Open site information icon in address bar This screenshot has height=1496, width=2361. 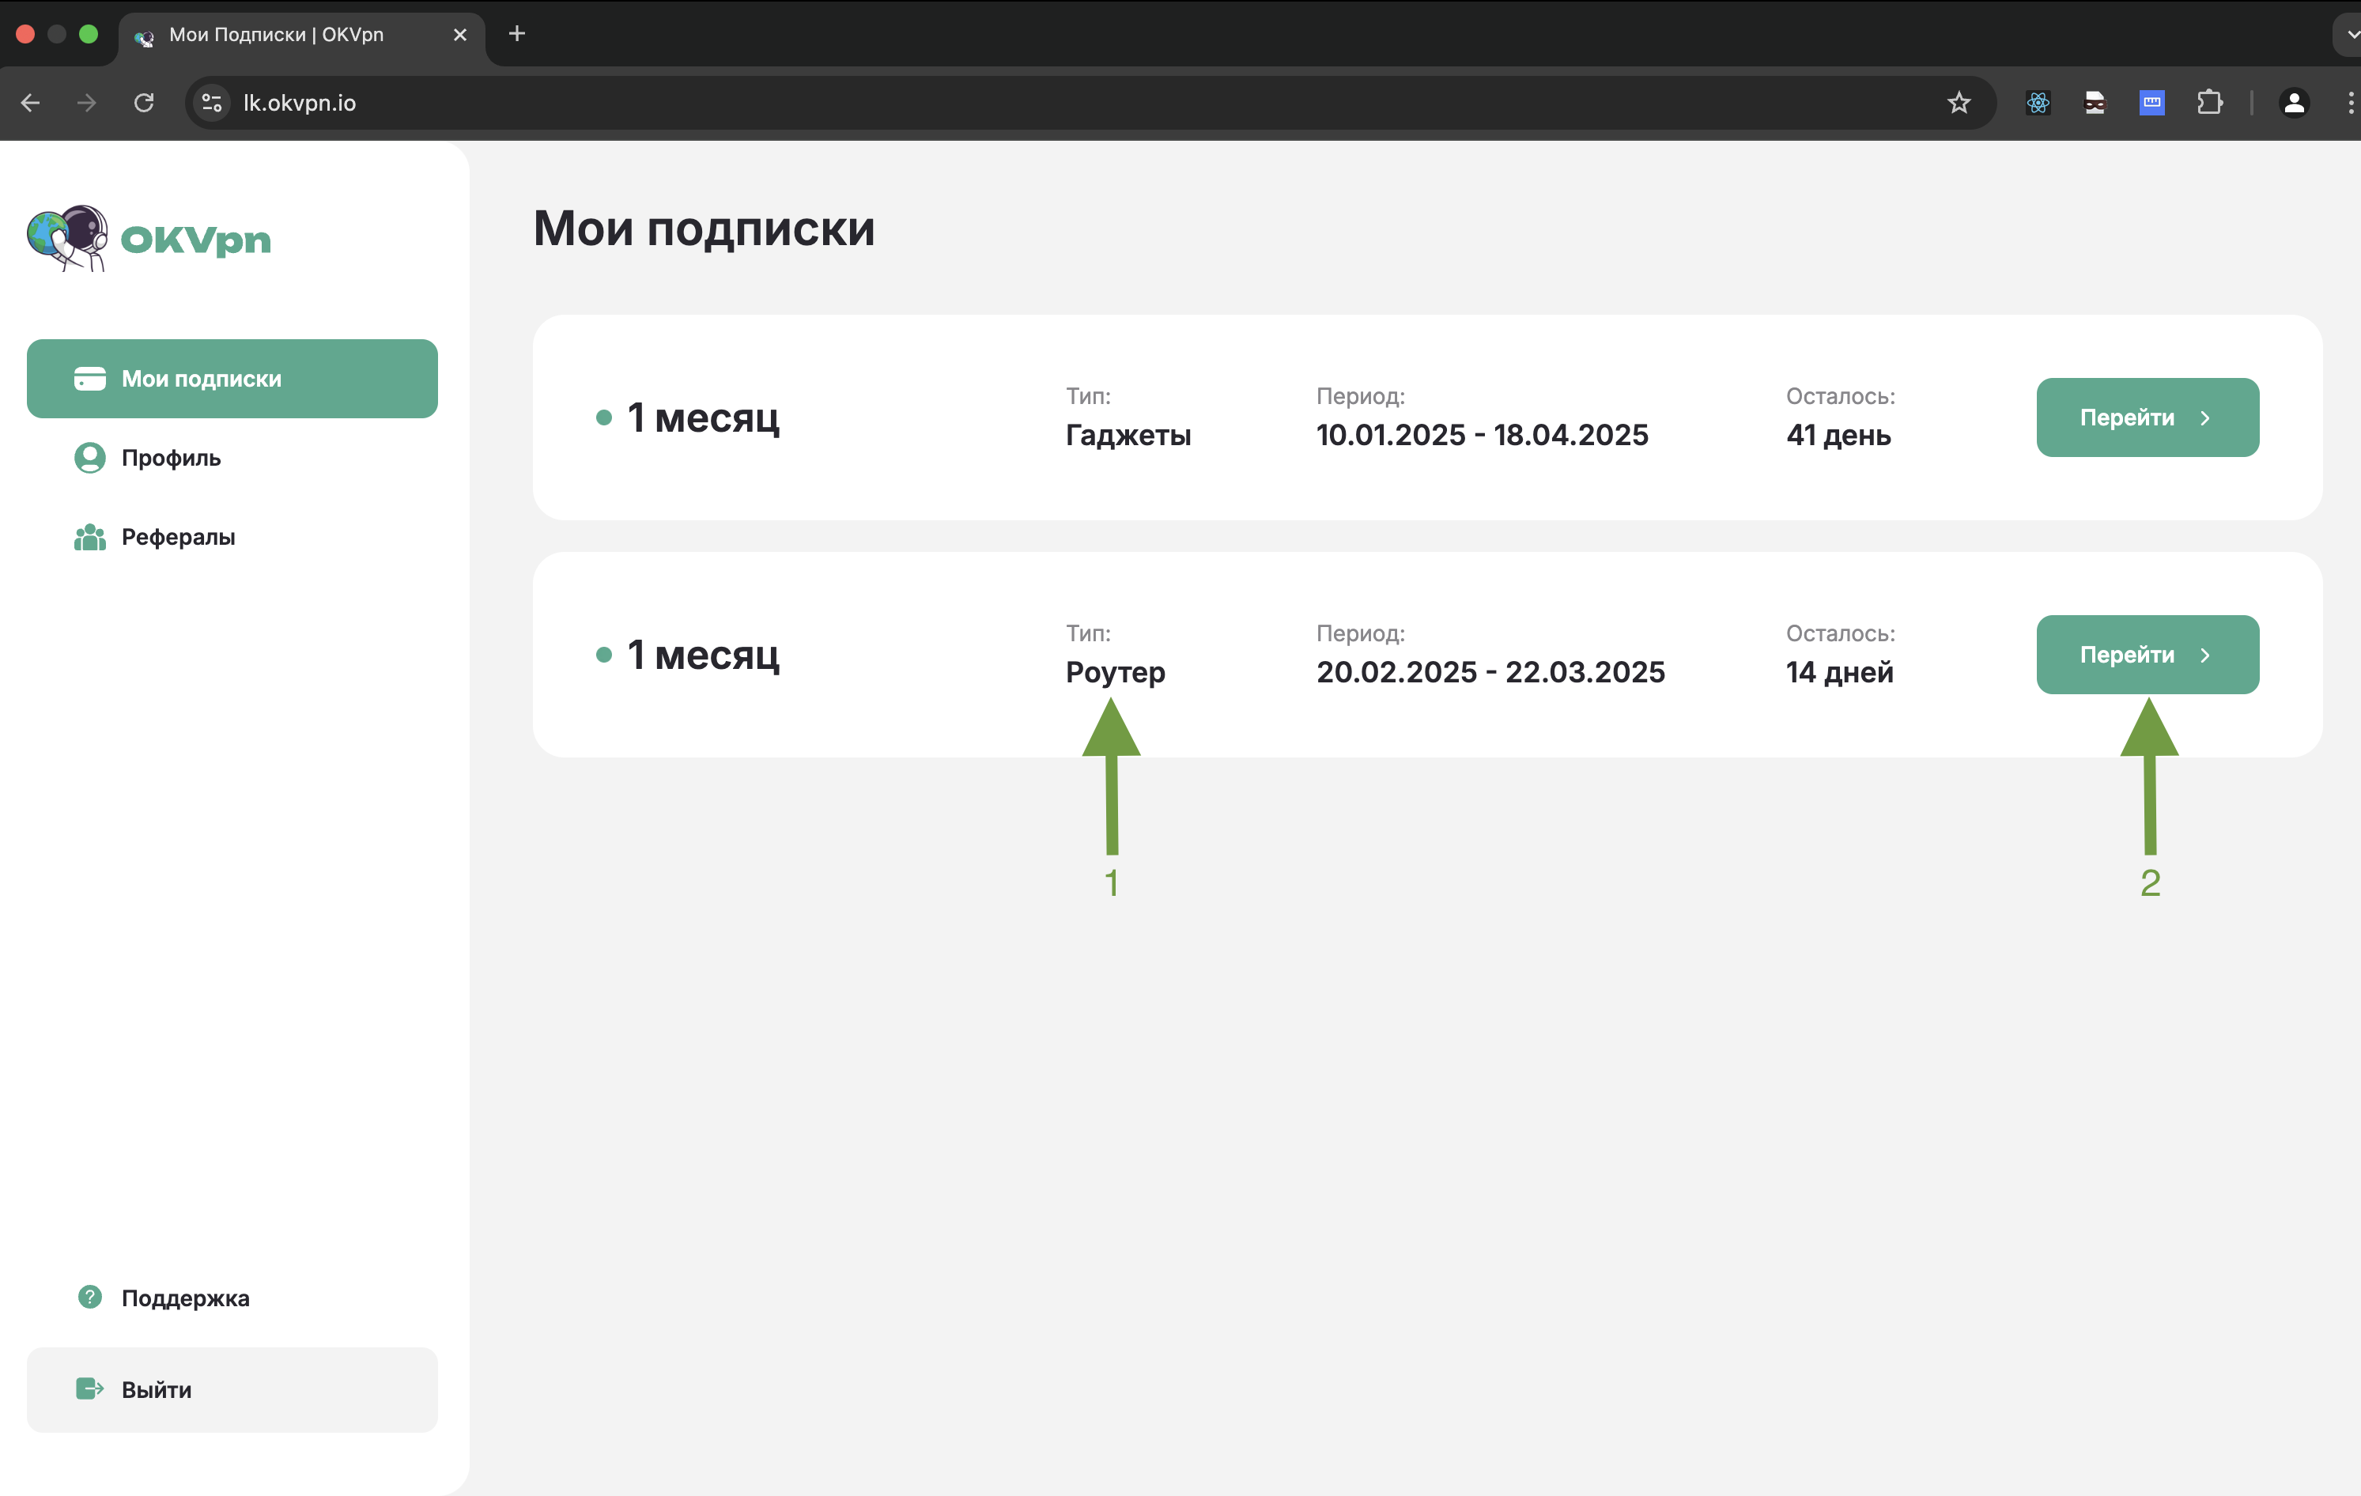click(212, 103)
